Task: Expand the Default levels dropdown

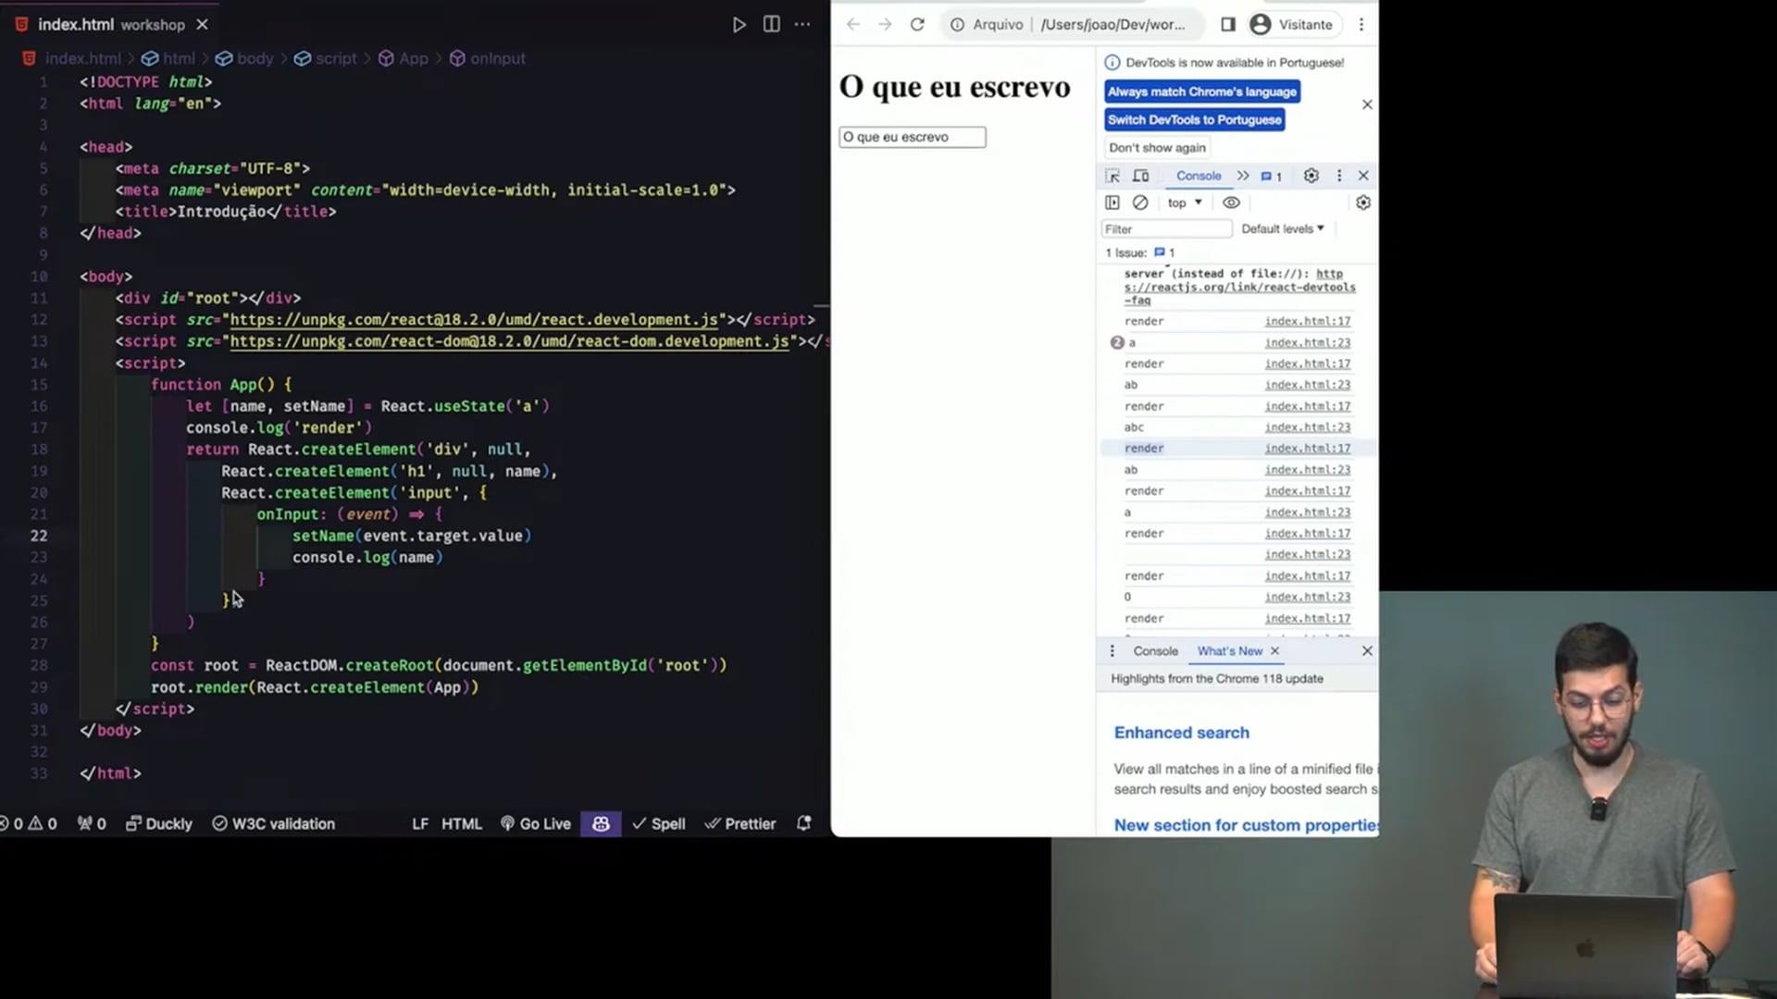Action: 1283,228
